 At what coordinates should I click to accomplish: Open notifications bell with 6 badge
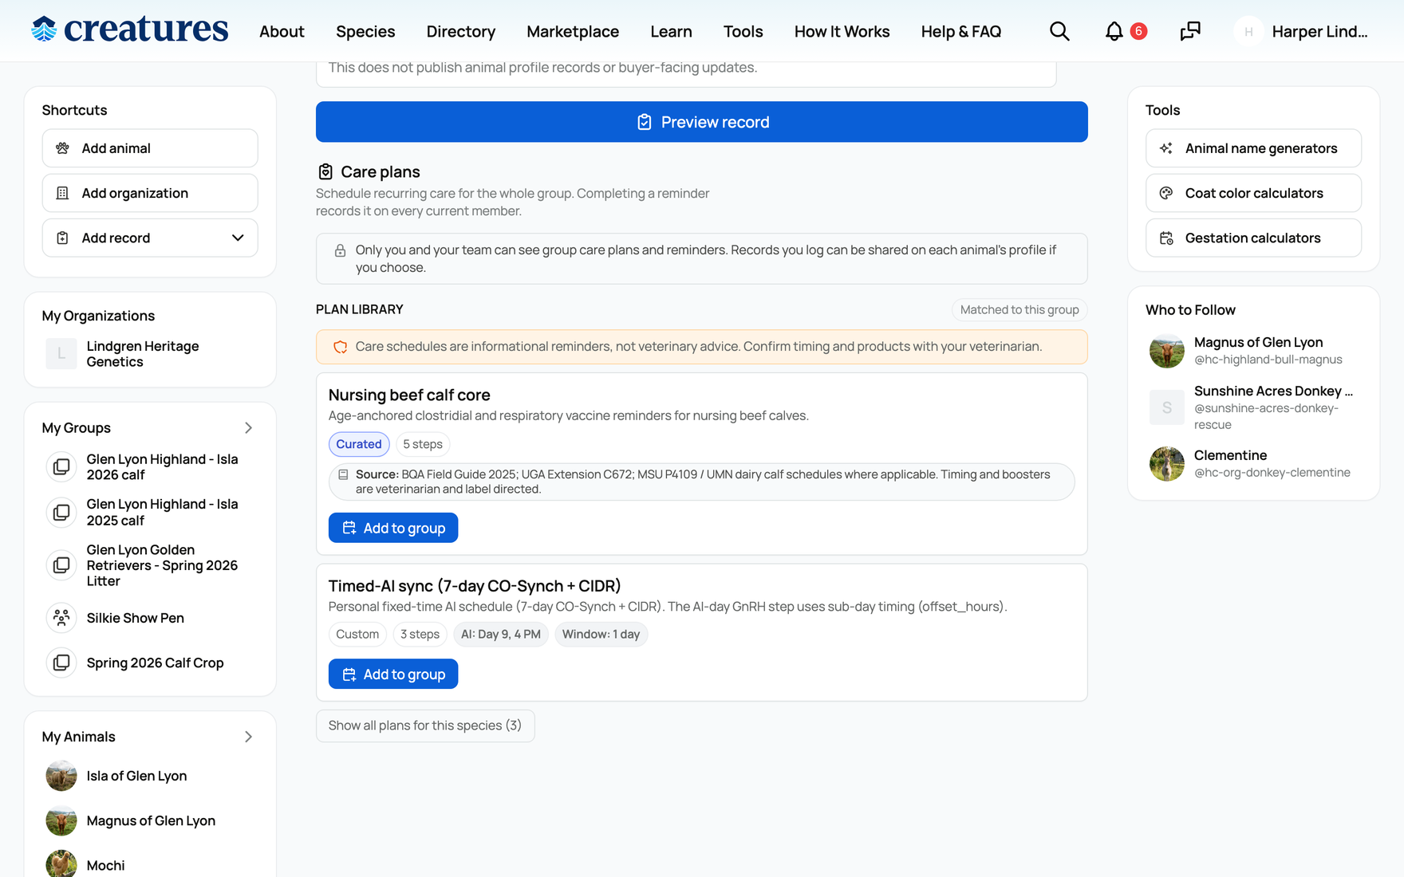point(1125,31)
